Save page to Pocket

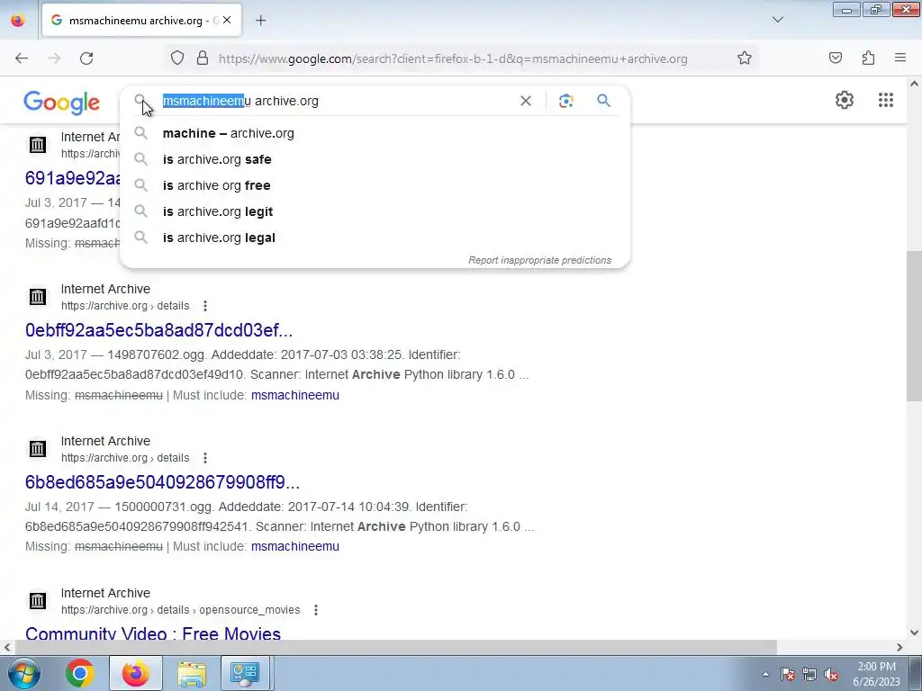[x=835, y=58]
